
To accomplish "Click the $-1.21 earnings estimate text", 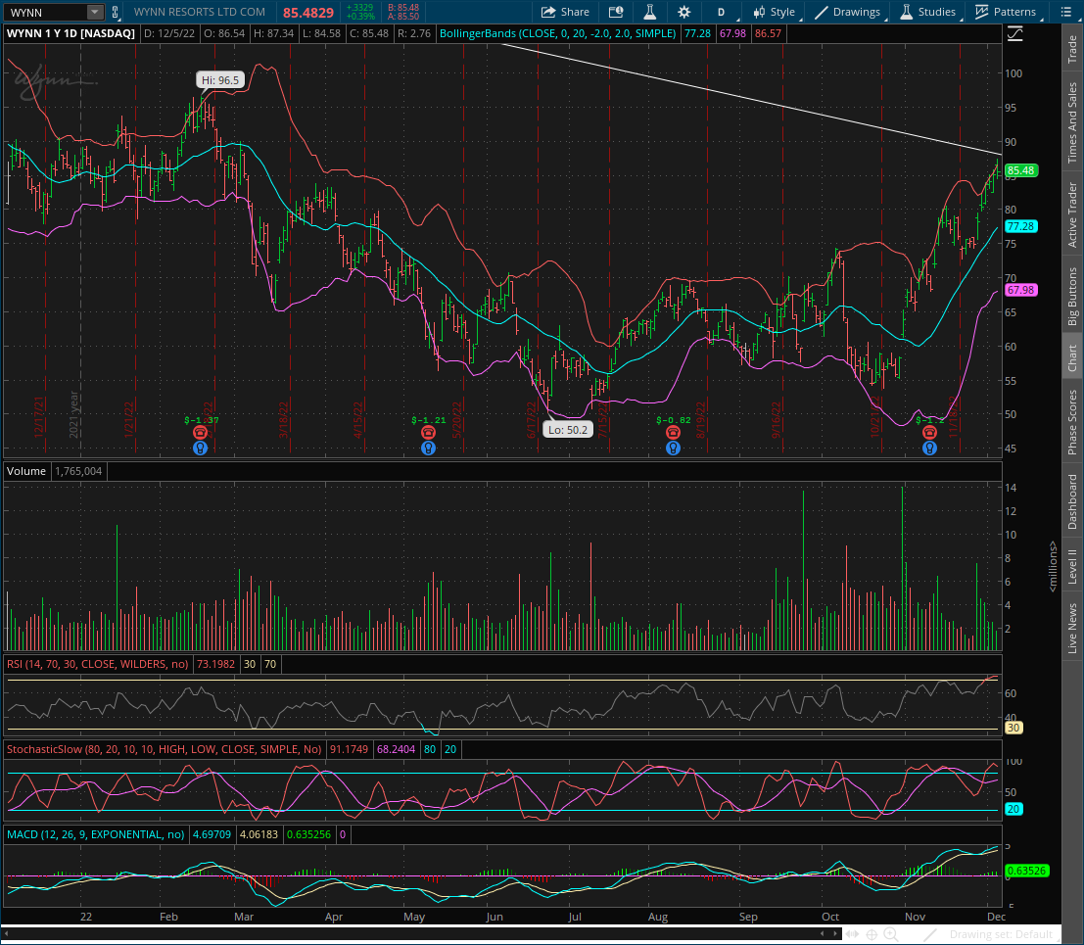I will (x=429, y=420).
